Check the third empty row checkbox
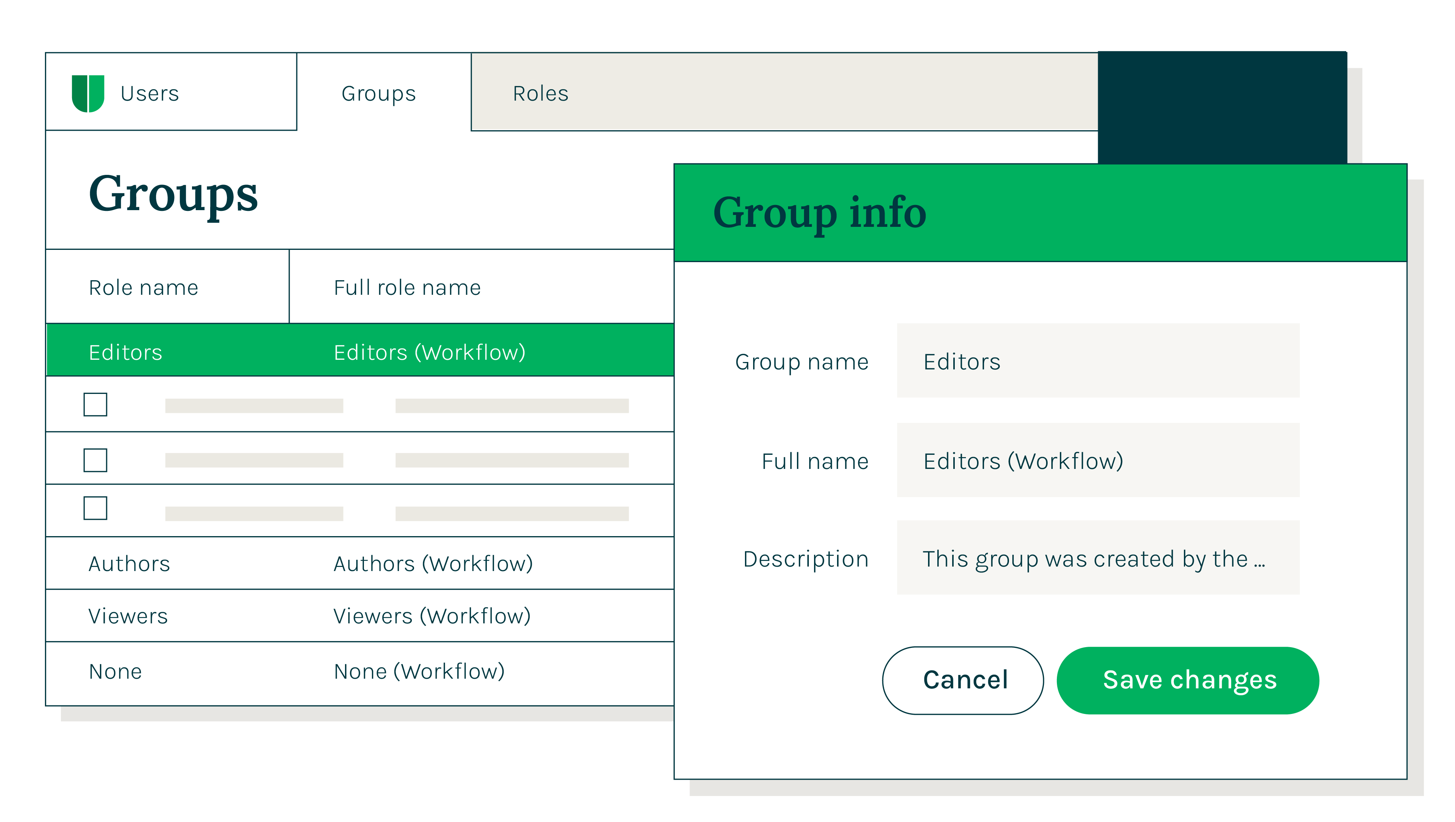Viewport: 1455px width, 822px height. pos(95,510)
